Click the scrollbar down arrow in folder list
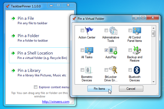The image size is (164, 109). coord(153,82)
